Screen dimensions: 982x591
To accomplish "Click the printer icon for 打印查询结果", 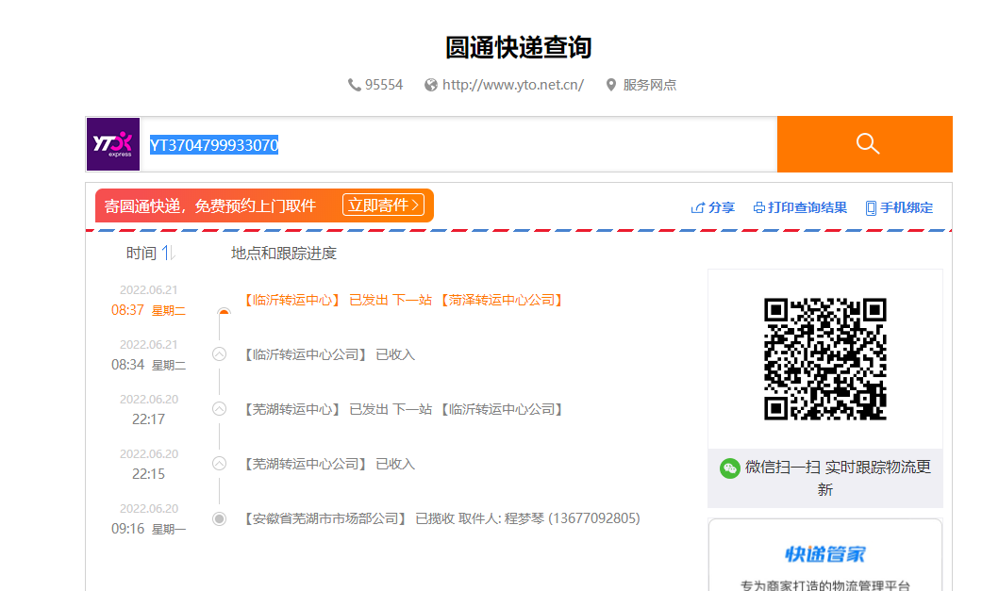I will coord(759,208).
